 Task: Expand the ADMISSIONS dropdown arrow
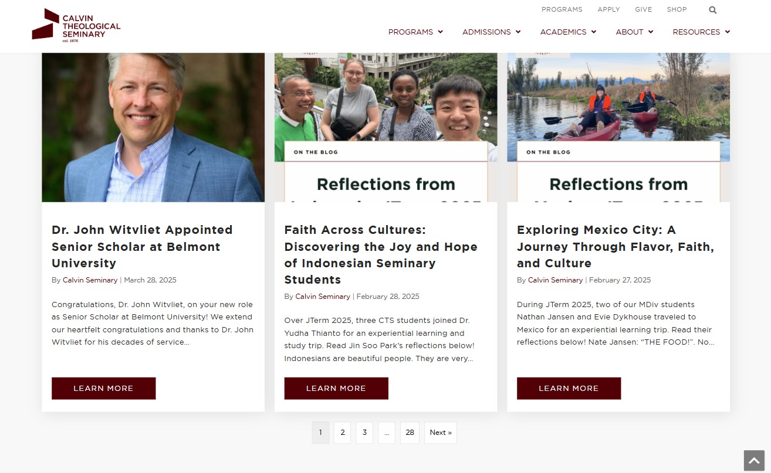point(518,32)
